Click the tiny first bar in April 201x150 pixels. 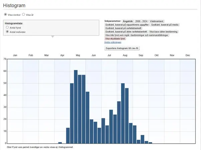(60, 143)
